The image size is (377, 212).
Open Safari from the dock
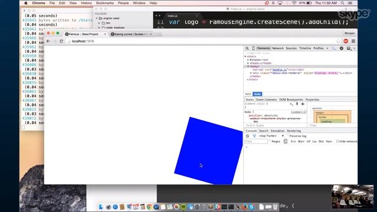(115, 207)
